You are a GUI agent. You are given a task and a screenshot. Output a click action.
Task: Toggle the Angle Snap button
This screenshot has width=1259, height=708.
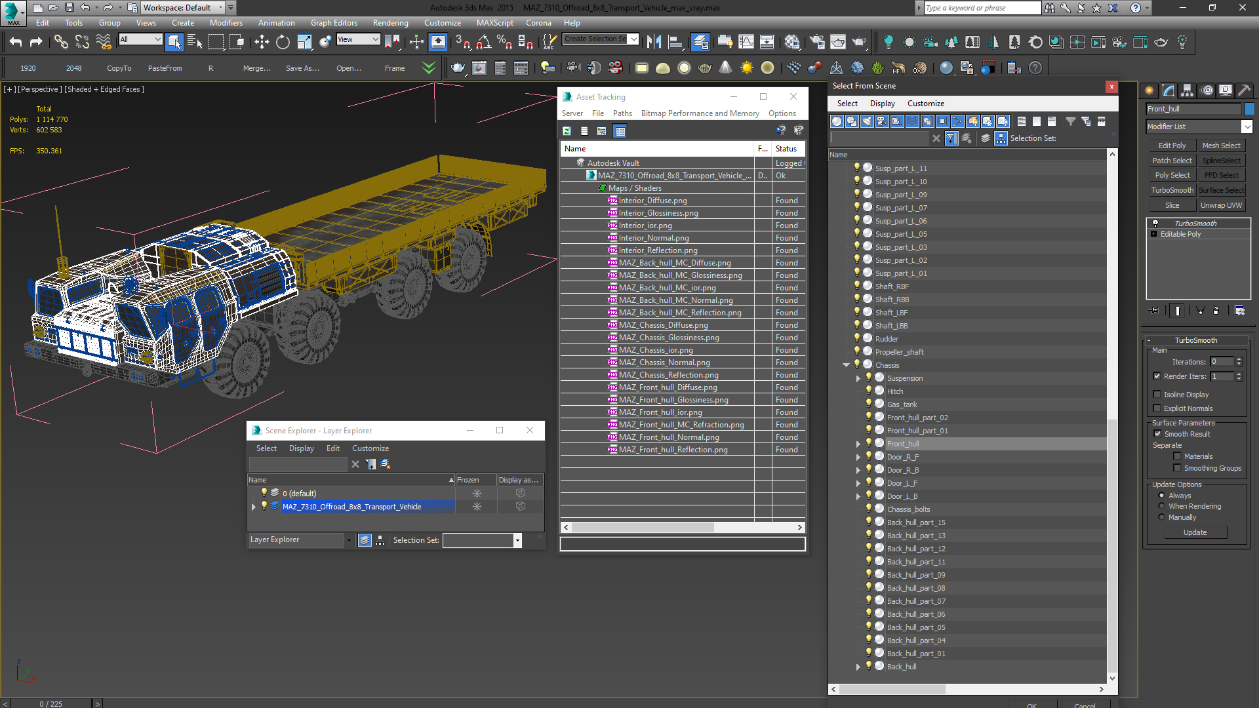(x=483, y=42)
